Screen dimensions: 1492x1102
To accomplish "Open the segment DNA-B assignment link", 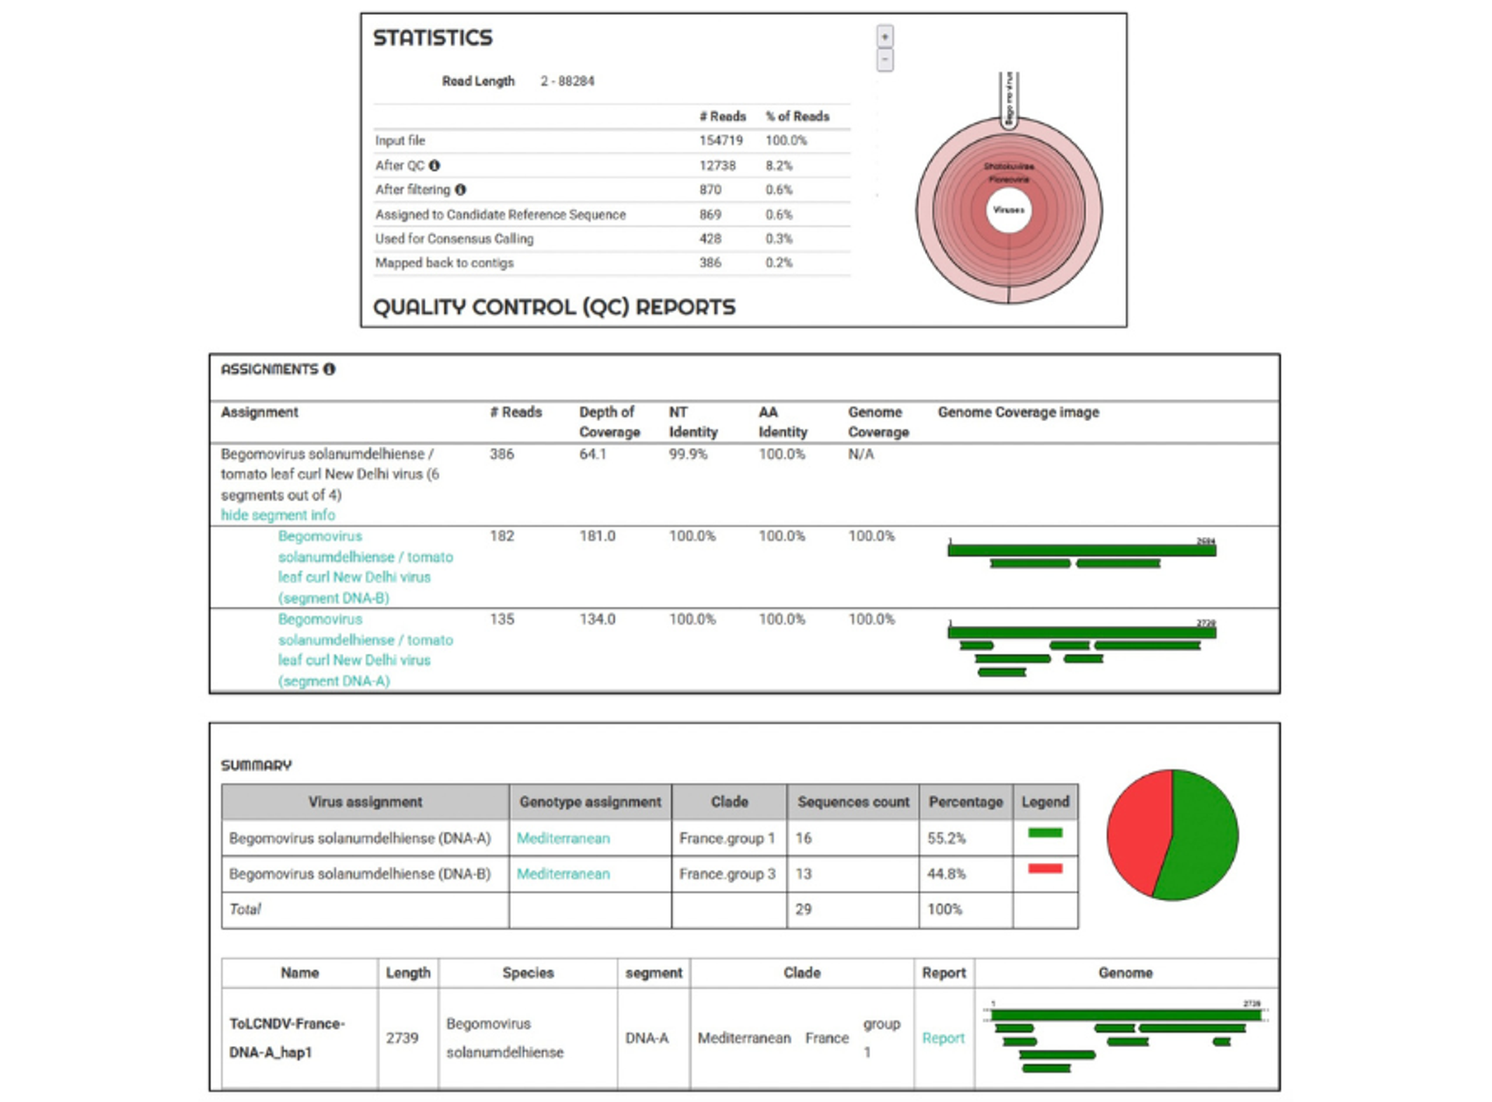I will tap(365, 567).
